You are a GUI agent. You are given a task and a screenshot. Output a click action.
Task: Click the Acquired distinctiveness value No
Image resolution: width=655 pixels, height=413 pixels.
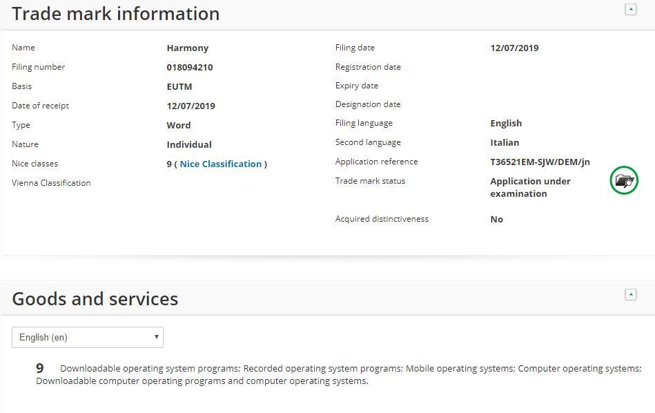point(497,219)
